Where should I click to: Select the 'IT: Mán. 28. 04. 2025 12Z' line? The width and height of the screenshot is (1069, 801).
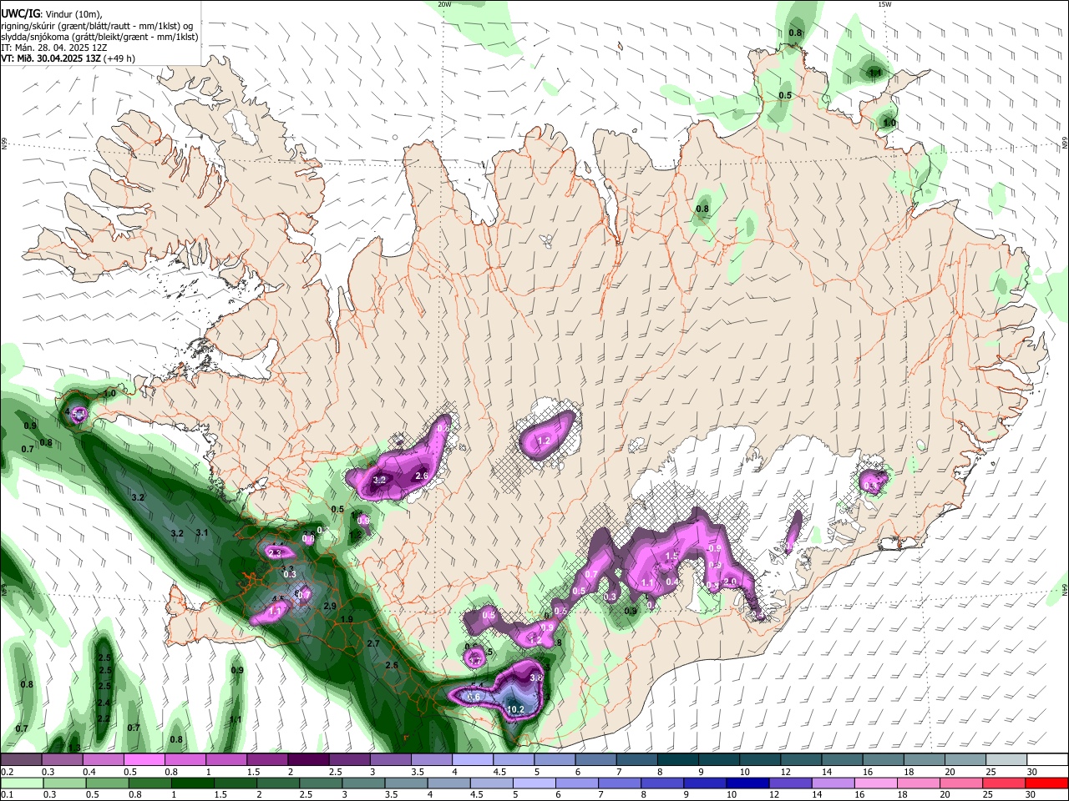coord(53,48)
